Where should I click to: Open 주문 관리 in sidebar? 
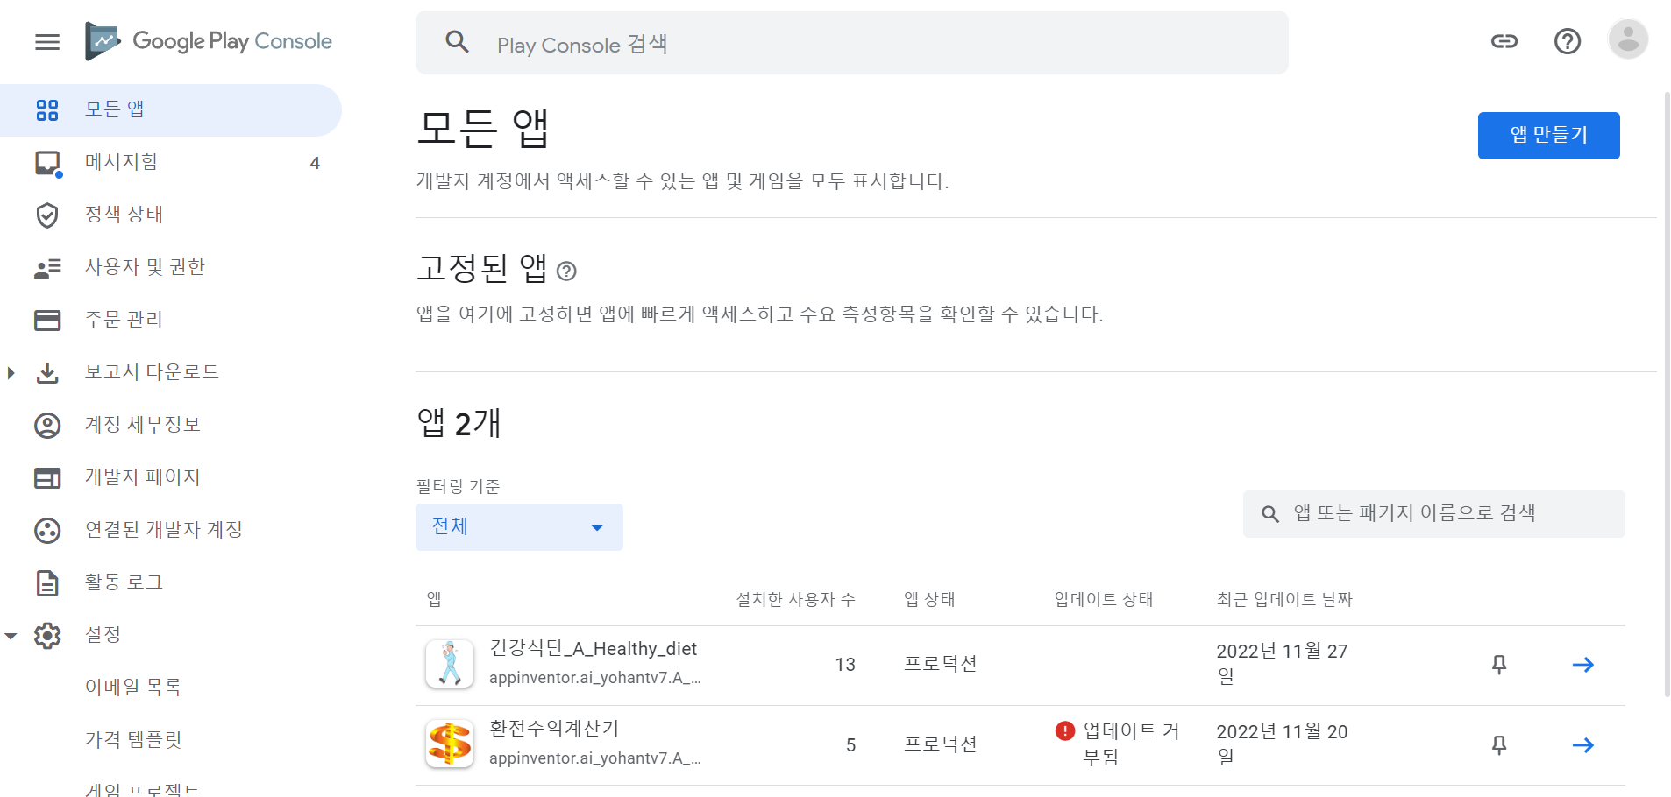(171, 321)
